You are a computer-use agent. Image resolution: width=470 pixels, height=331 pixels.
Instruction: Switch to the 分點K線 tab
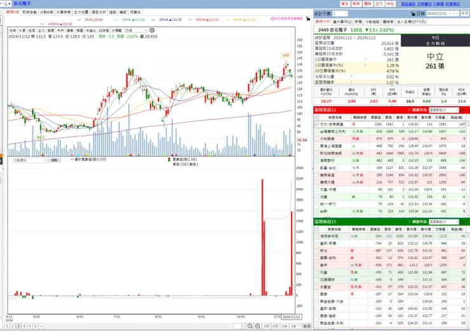coord(46,12)
